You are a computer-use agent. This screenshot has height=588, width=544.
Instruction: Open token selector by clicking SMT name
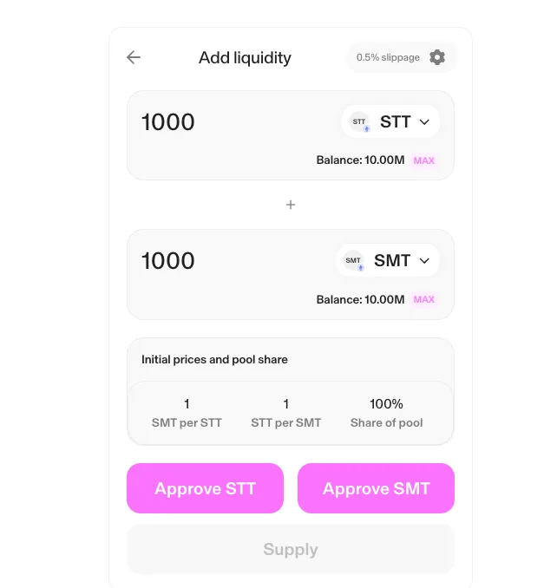(x=392, y=261)
